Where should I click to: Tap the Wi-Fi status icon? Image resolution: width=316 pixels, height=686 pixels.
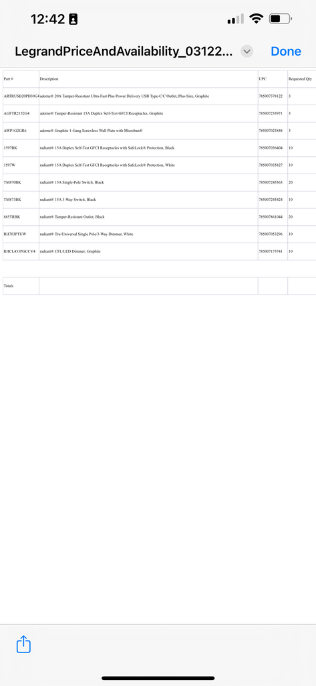(x=256, y=19)
